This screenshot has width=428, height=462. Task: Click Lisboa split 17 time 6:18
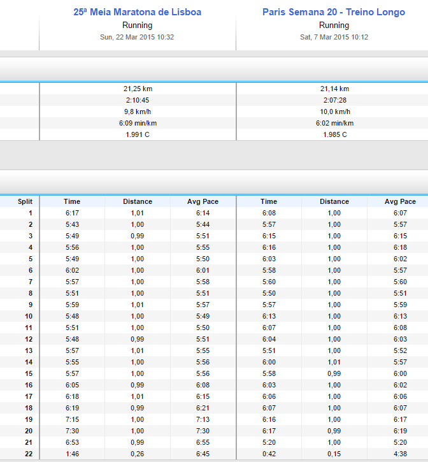click(72, 396)
